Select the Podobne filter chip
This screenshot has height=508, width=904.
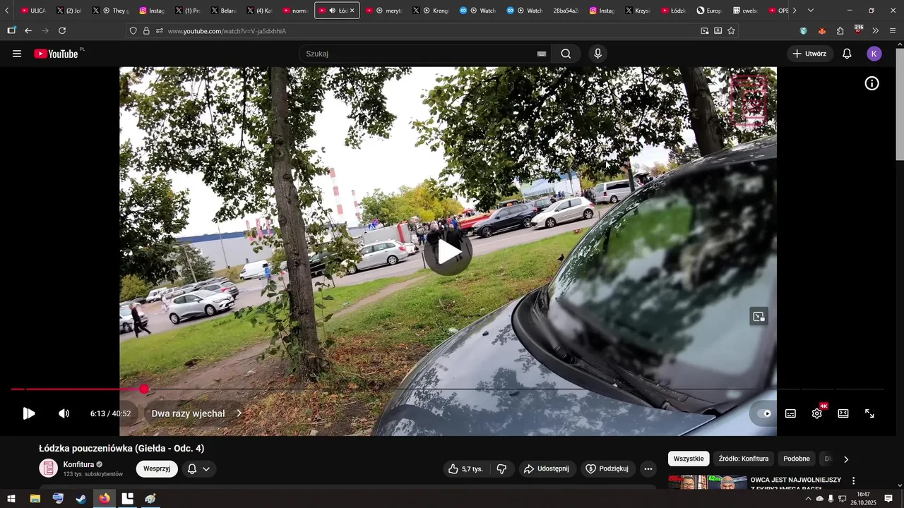click(x=797, y=459)
